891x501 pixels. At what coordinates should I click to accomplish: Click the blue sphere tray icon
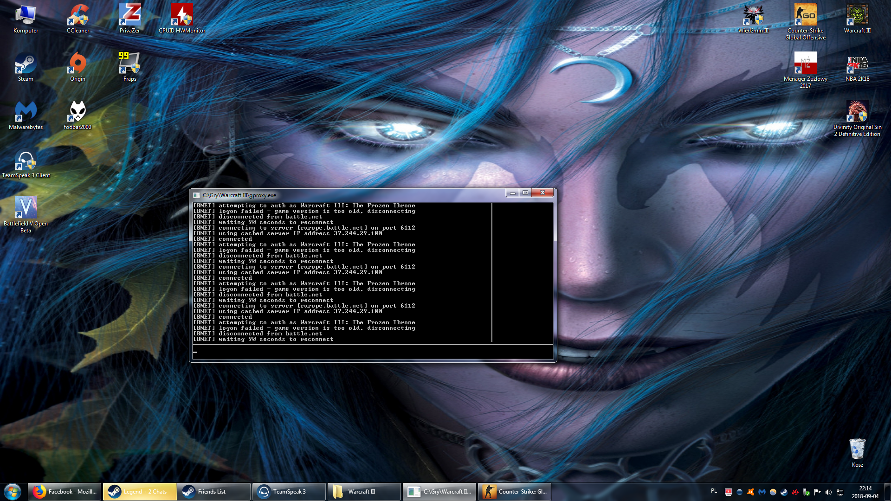point(740,492)
